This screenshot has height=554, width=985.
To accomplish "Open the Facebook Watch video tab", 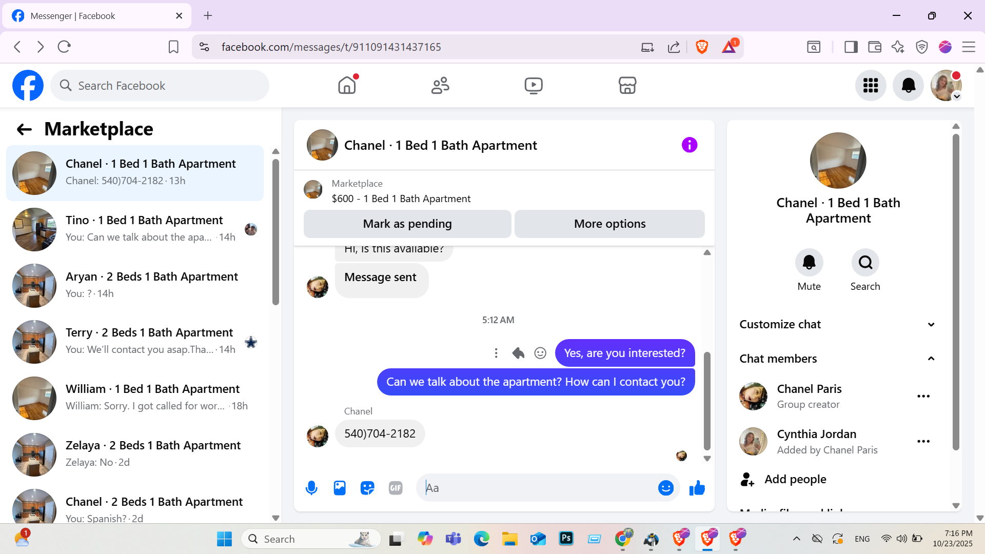I will [534, 86].
